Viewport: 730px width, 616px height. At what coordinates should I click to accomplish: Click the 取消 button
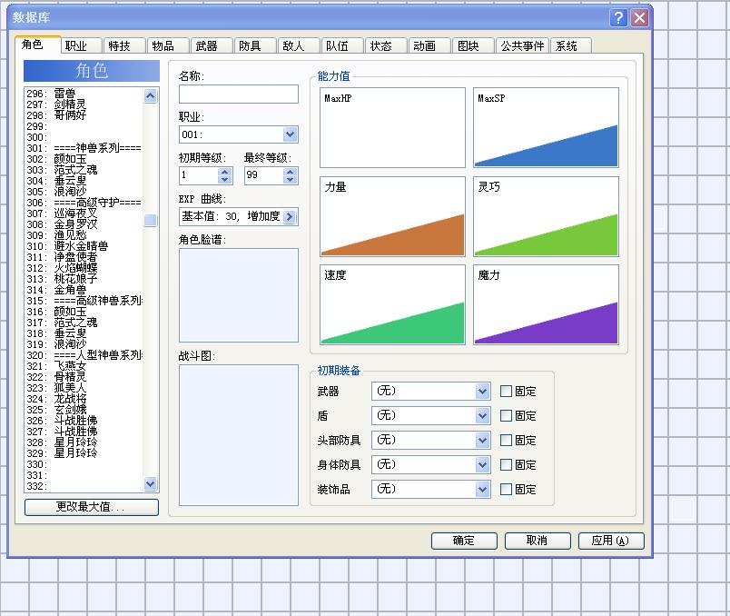click(x=538, y=541)
